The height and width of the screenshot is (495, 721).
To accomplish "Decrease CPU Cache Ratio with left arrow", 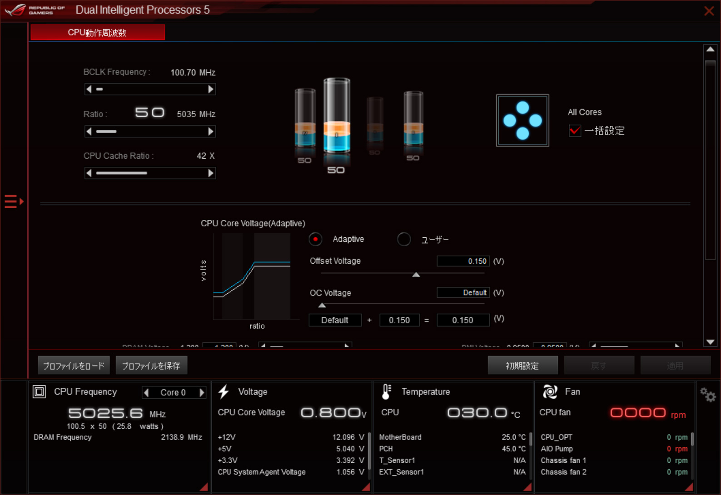I will coord(89,173).
